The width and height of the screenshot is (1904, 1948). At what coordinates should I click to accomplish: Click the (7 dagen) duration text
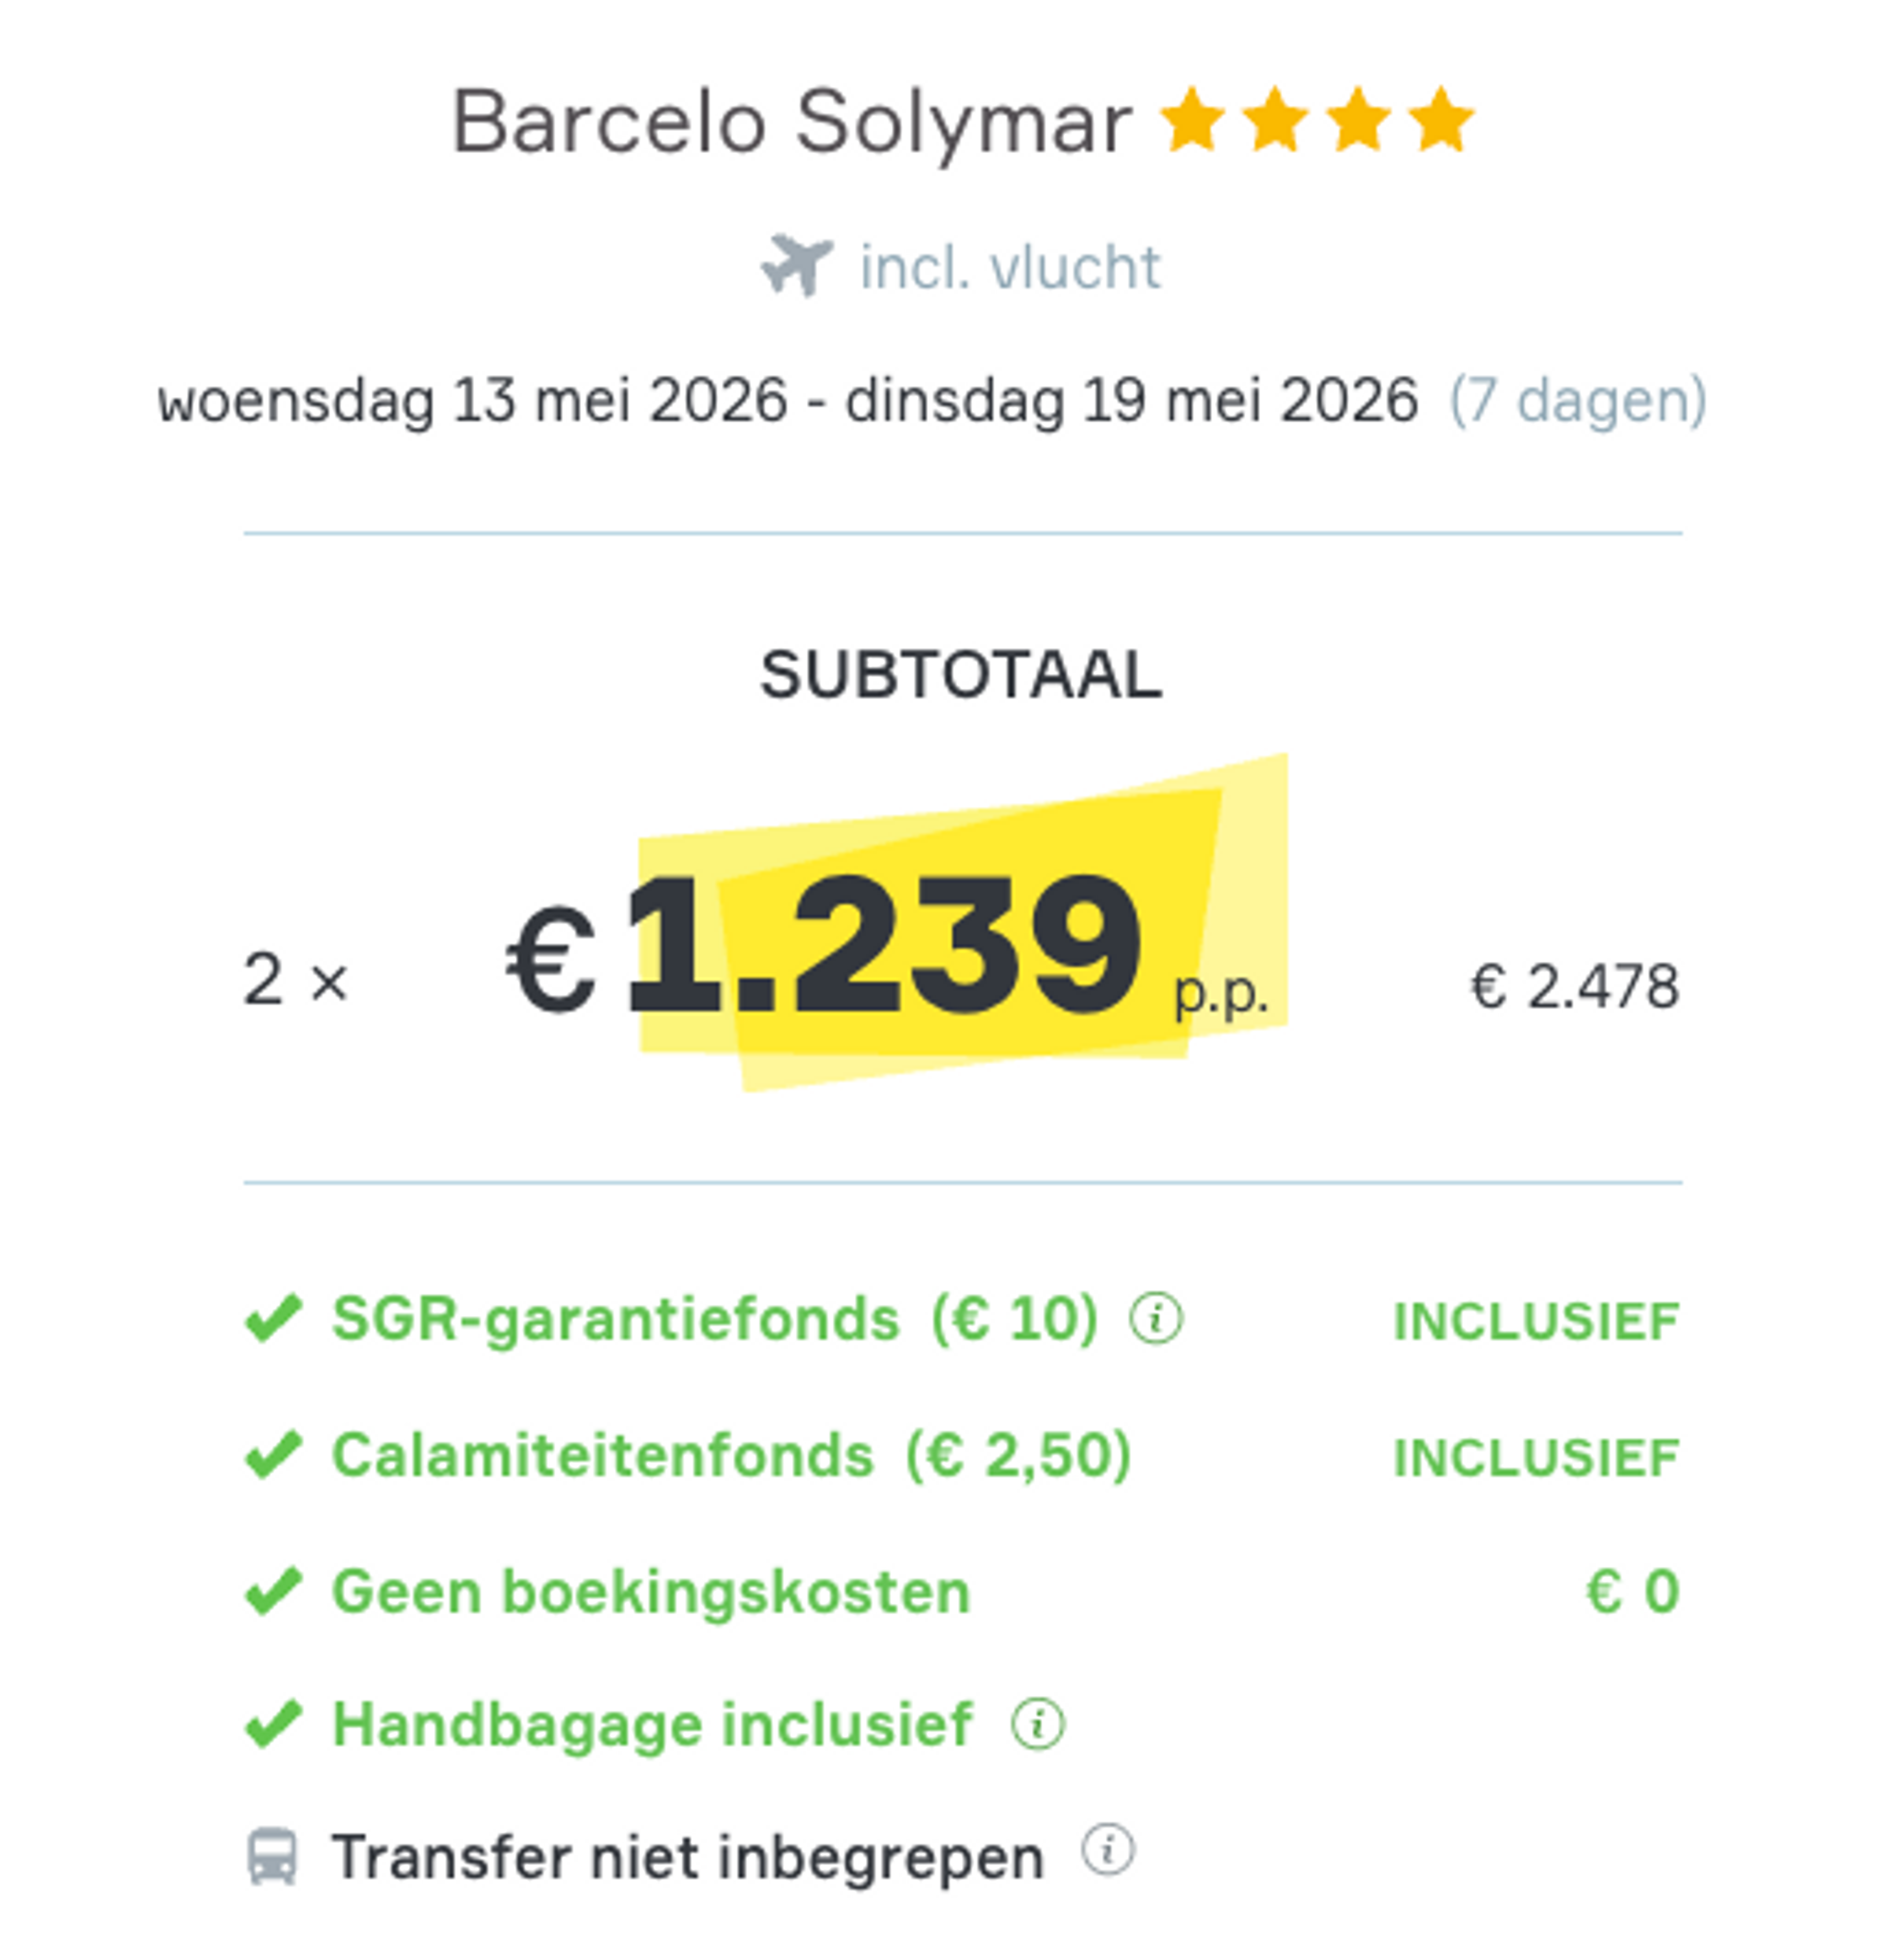tap(1578, 401)
